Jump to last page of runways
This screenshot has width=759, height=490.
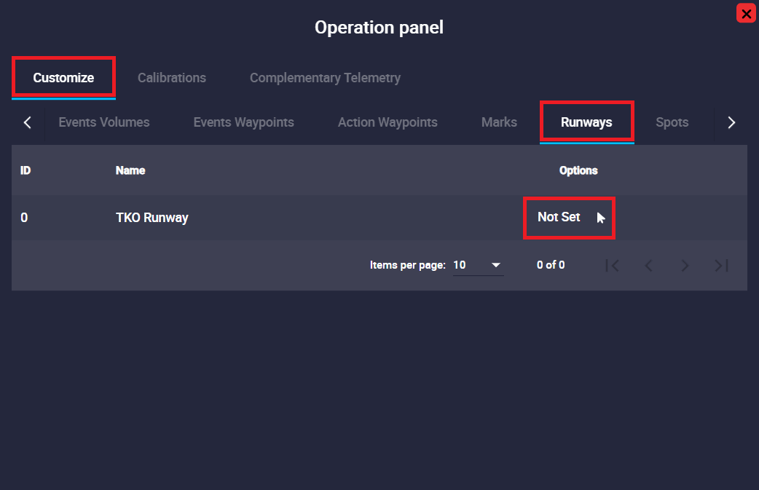[721, 266]
